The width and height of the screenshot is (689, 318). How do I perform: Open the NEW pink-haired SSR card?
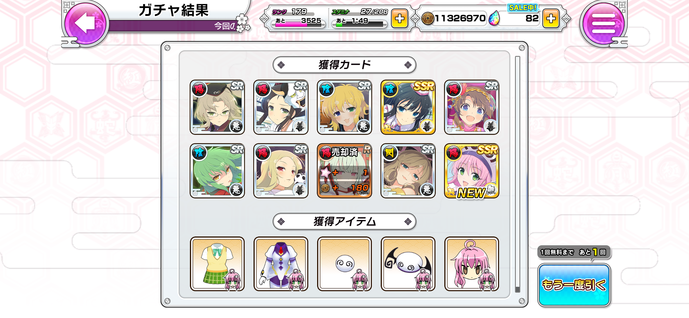[x=472, y=171]
